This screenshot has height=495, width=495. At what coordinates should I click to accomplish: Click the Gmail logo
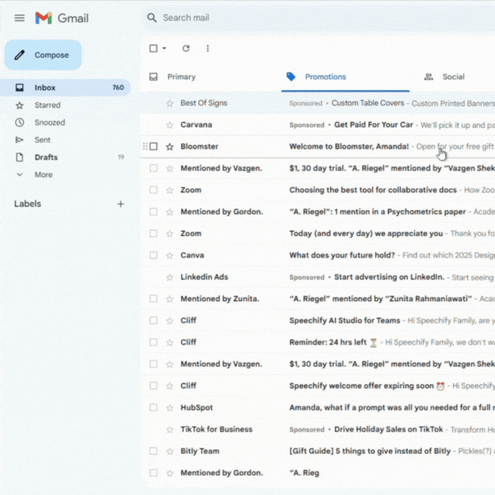tap(62, 18)
